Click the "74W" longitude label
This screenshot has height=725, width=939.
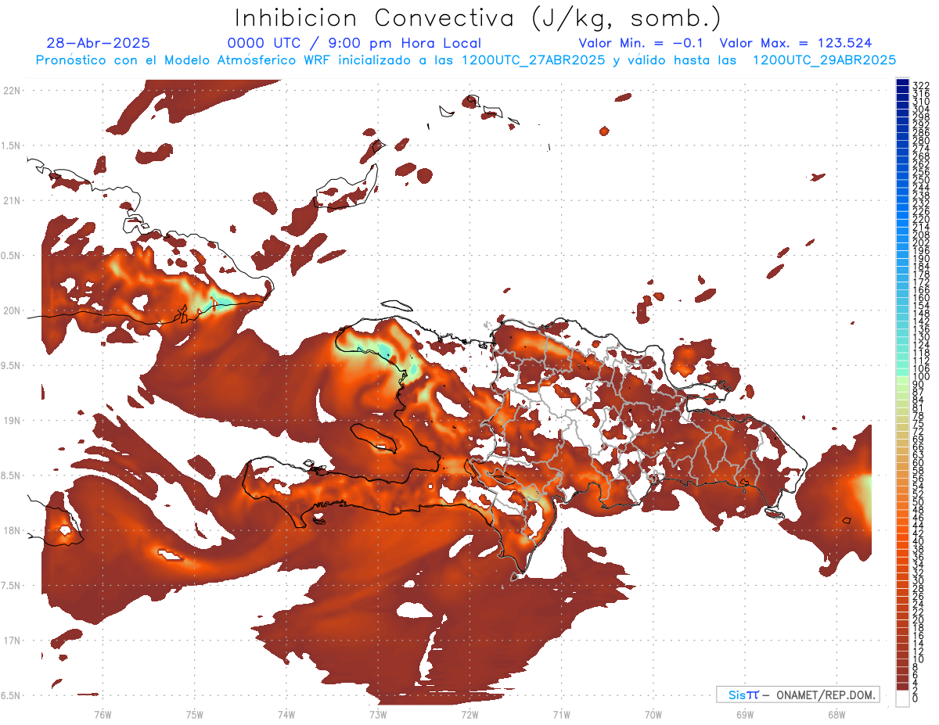pos(286,714)
